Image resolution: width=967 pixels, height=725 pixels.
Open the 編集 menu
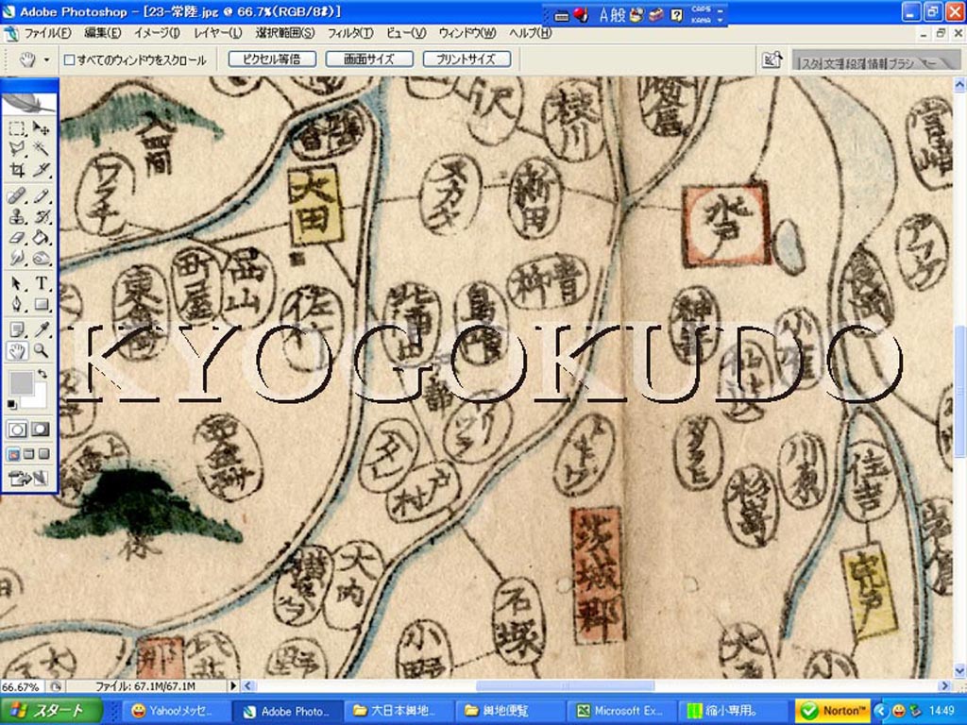pyautogui.click(x=102, y=33)
